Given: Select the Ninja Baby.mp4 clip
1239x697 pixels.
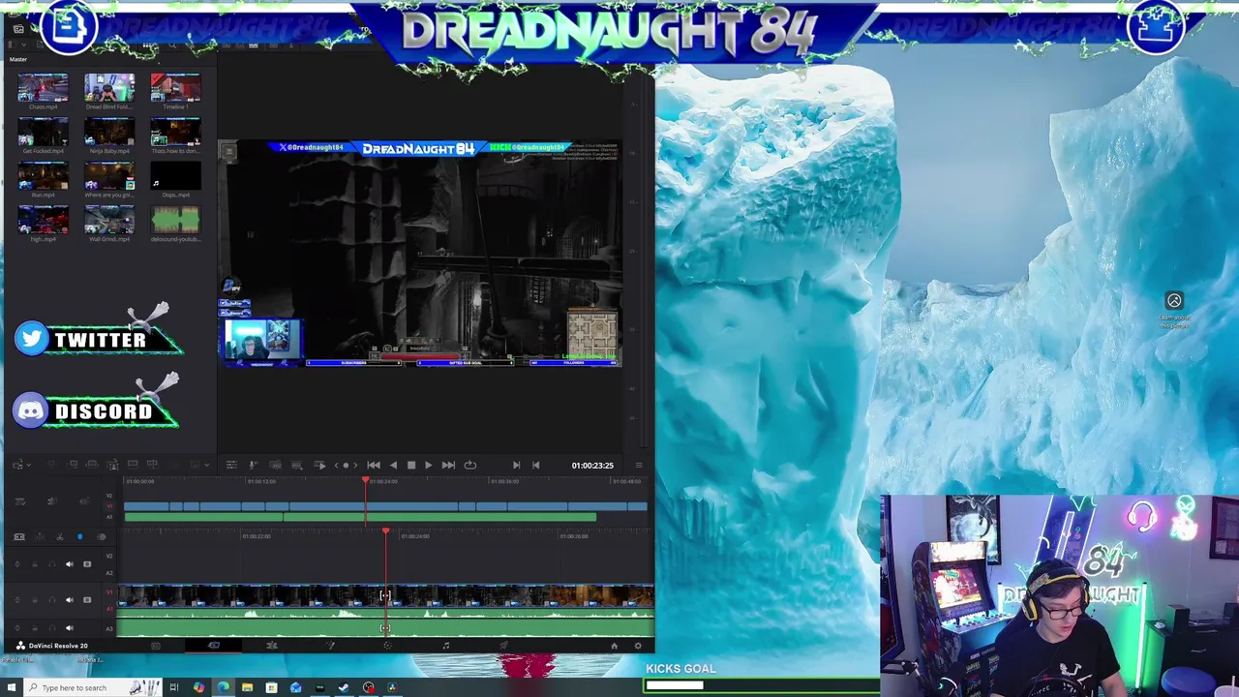Looking at the screenshot, I should coord(108,132).
